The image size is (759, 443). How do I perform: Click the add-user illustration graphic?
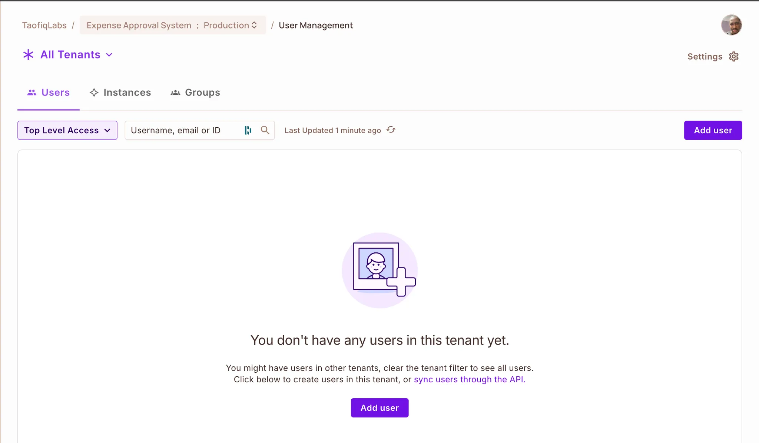380,270
